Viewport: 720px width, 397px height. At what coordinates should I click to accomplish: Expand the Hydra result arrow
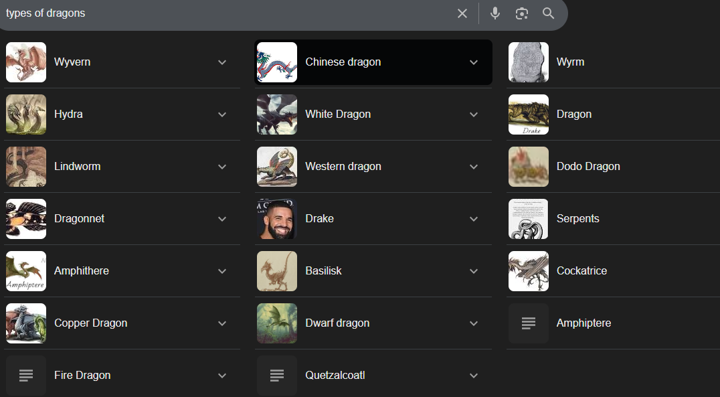click(x=222, y=114)
